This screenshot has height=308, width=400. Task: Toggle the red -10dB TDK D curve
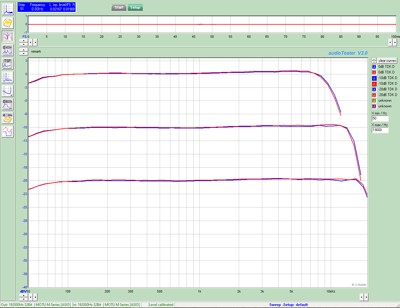pos(374,84)
